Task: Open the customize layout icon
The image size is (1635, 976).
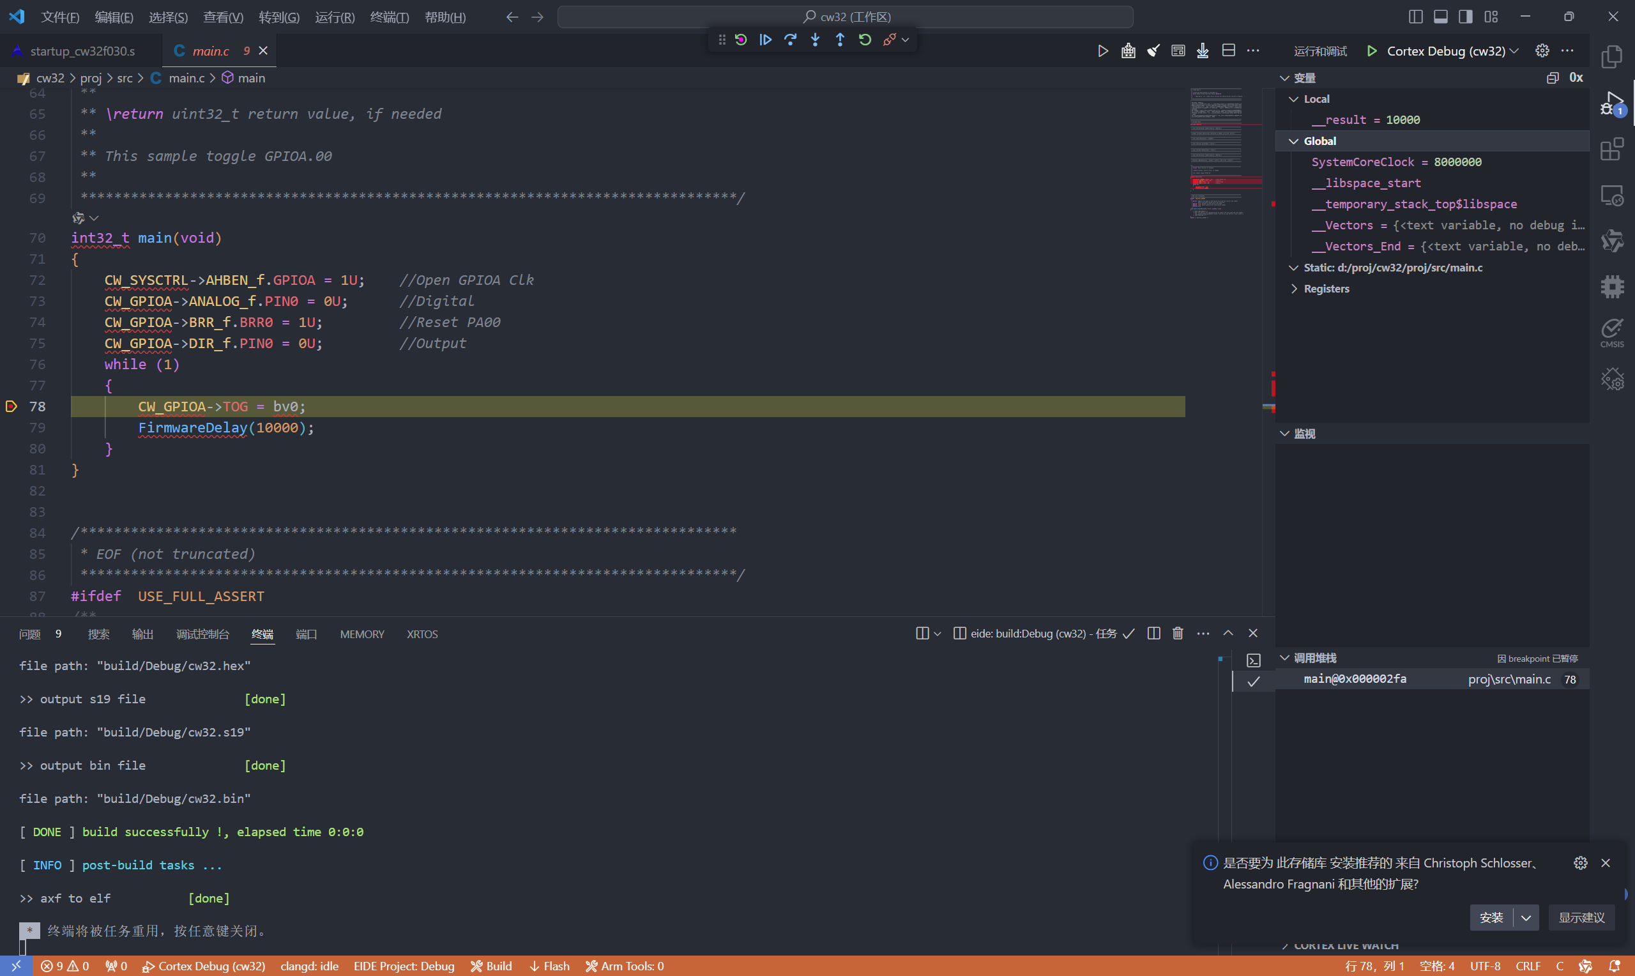Action: point(1491,17)
